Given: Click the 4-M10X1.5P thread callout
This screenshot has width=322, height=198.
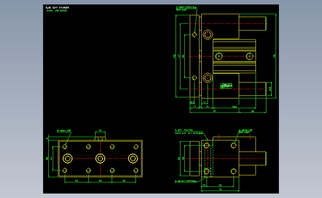Looking at the screenshot, I should 245,130.
